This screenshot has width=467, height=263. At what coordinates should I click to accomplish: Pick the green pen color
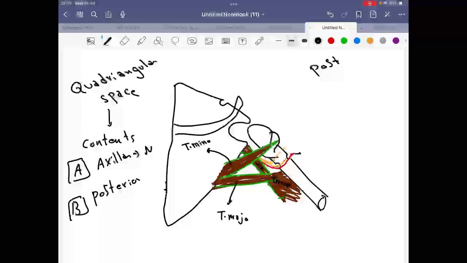click(x=344, y=41)
